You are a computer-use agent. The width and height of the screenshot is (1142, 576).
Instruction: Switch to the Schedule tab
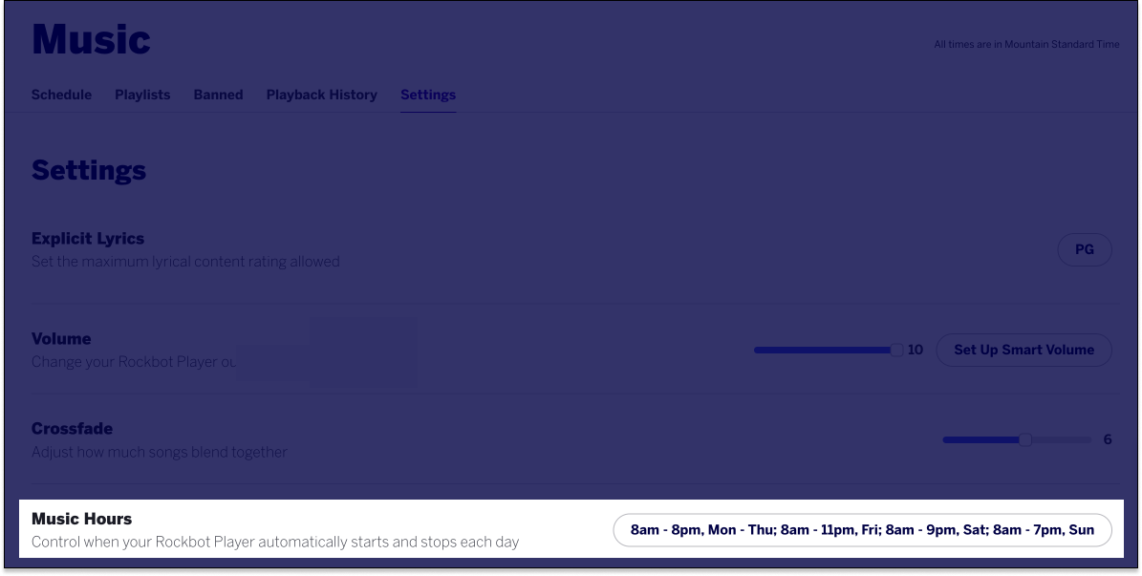click(x=61, y=95)
